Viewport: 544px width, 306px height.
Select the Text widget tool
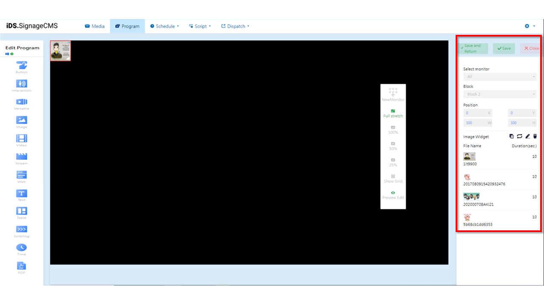pyautogui.click(x=22, y=194)
